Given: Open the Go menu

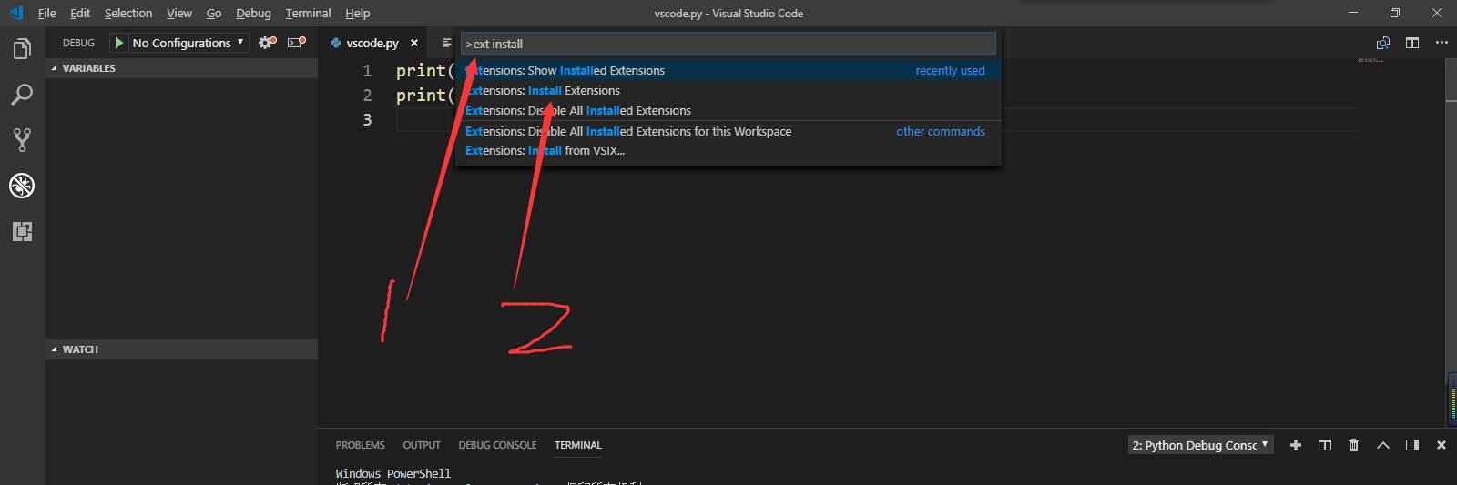Looking at the screenshot, I should coord(214,13).
